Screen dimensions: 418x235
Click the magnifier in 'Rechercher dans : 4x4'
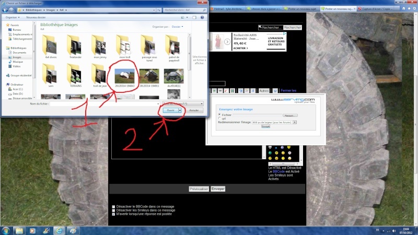204,10
